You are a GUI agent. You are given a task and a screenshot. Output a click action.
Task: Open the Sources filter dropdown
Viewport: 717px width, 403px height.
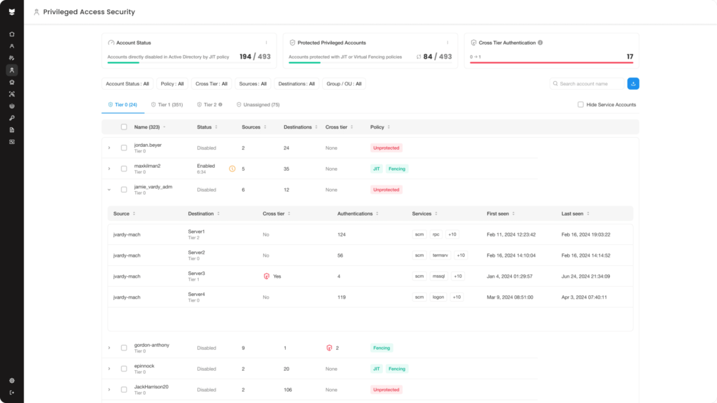click(x=253, y=84)
